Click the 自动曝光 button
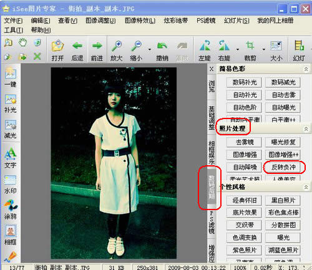This screenshot has height=270, width=312. pos(283,107)
